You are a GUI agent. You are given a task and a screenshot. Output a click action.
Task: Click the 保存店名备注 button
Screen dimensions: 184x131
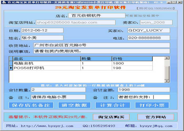click(31, 105)
